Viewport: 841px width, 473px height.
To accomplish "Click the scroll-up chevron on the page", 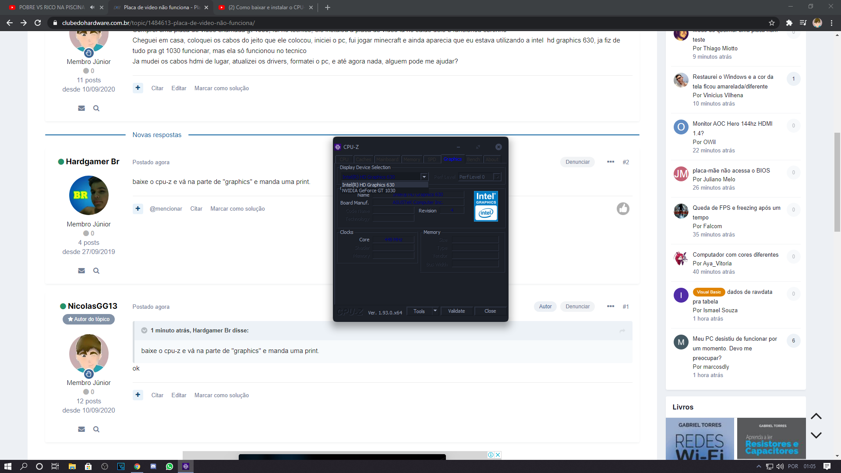I will click(x=816, y=416).
